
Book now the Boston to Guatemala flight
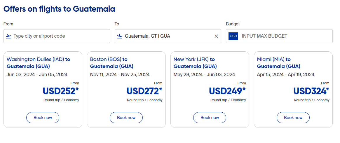(126, 118)
